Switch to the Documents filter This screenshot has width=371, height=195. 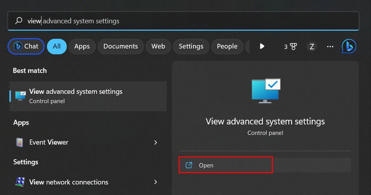(121, 47)
